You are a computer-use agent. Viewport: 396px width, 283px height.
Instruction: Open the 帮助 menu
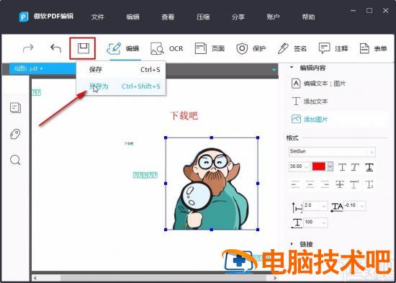(x=308, y=17)
